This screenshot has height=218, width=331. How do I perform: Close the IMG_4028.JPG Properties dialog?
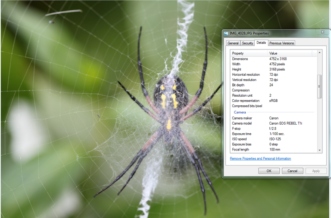[x=322, y=32]
